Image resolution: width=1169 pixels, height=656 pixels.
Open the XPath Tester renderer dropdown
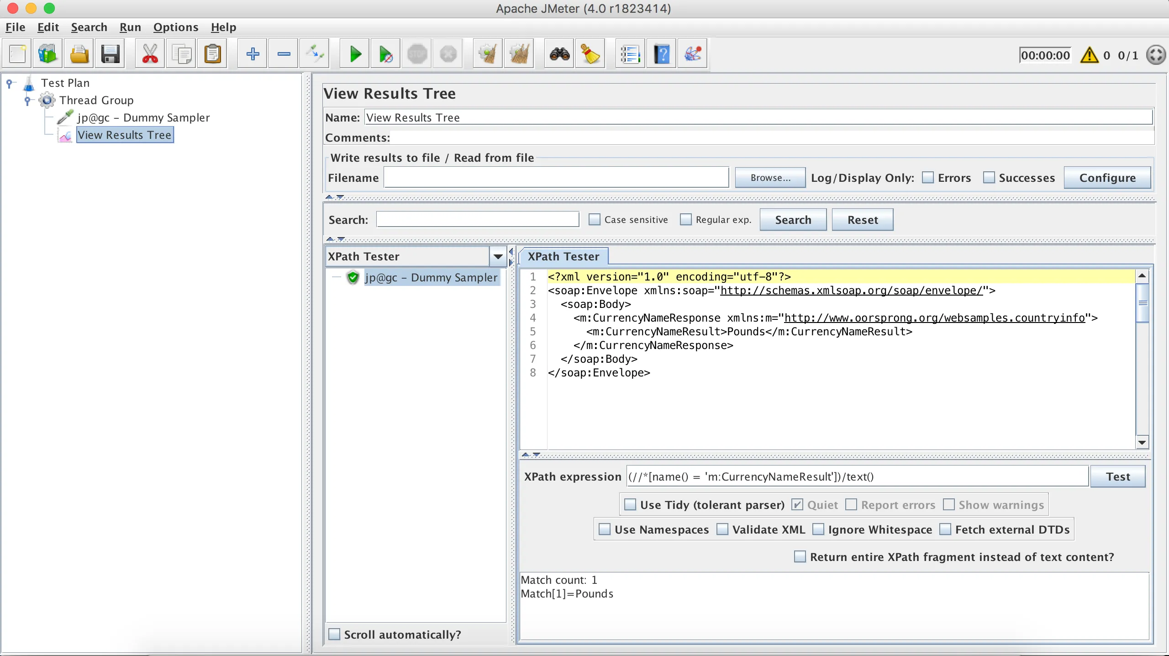tap(498, 257)
